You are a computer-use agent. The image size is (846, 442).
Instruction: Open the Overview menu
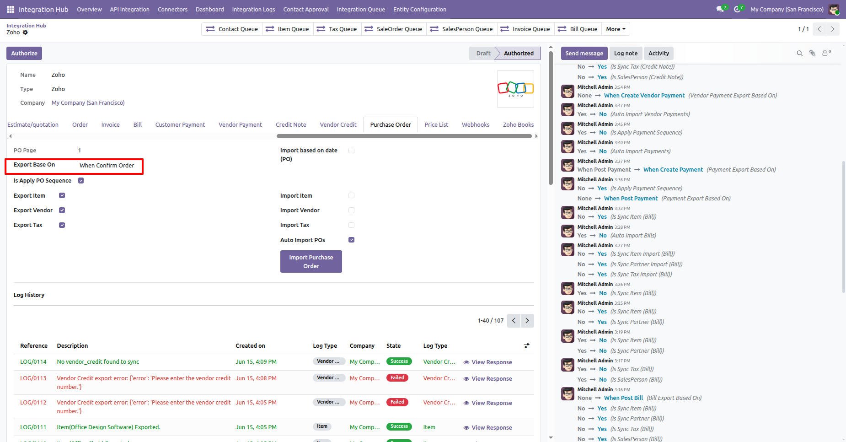[x=89, y=9]
